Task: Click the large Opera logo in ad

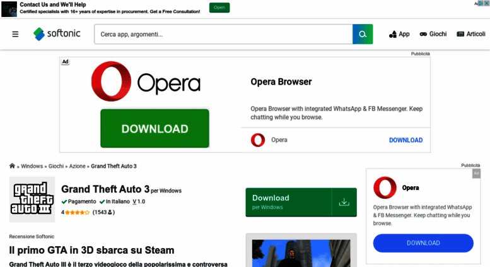Action: (x=146, y=81)
